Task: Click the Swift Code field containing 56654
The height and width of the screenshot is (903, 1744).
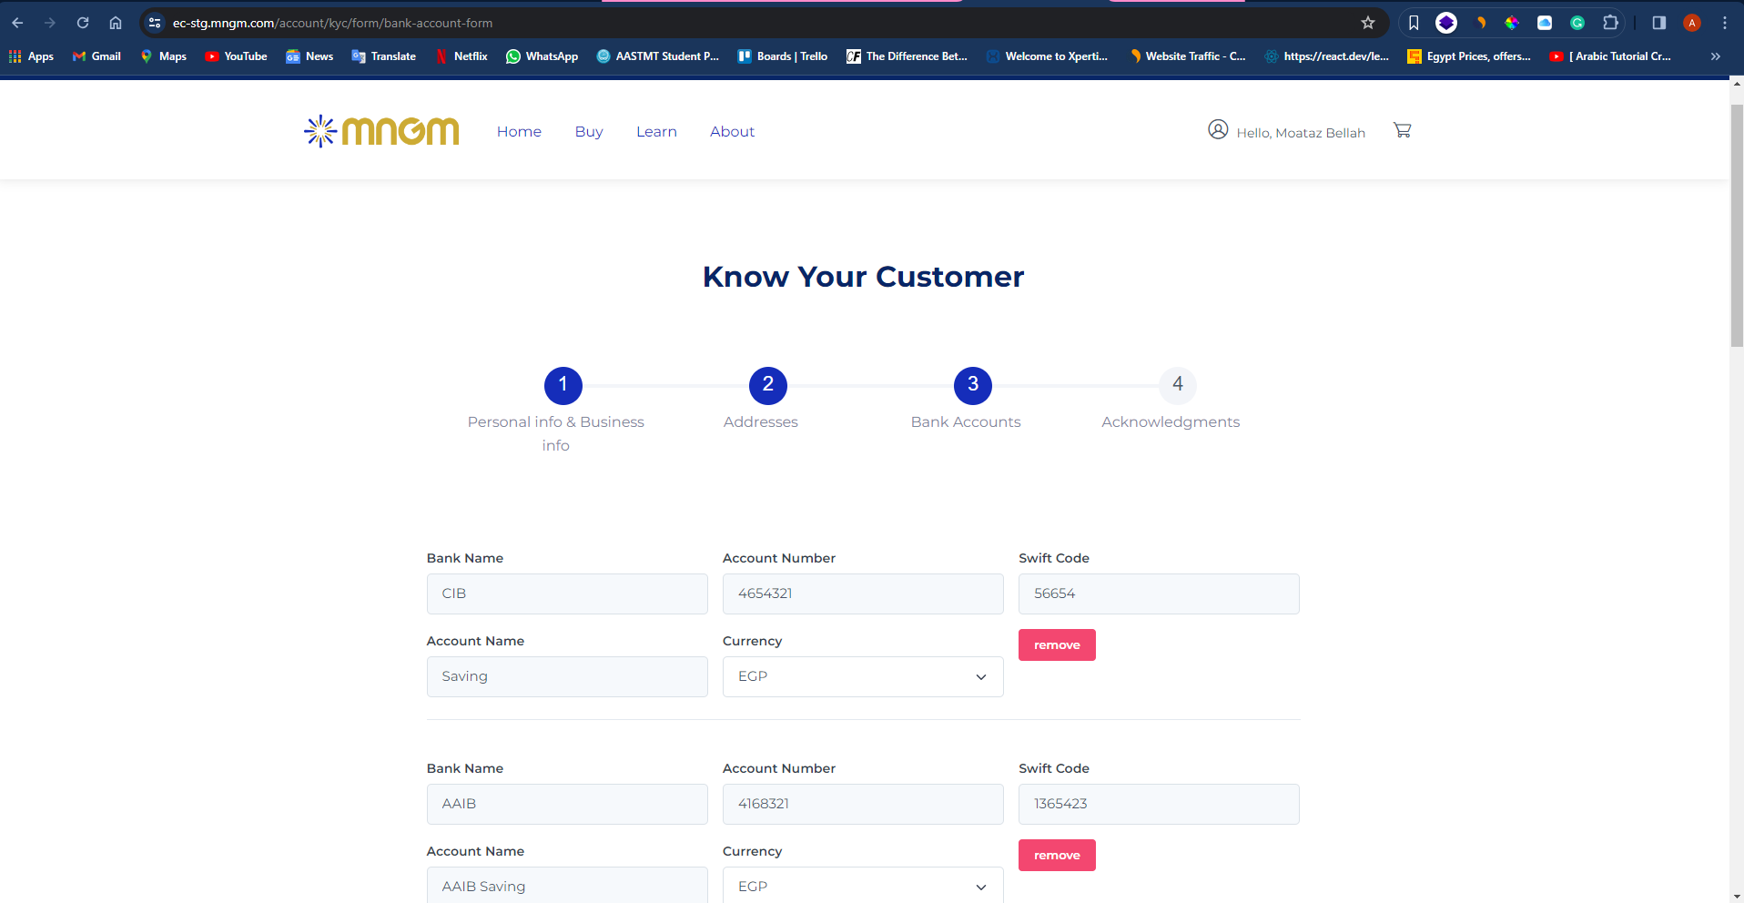Action: (1158, 594)
